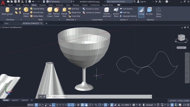Click the Sign In button
The width and height of the screenshot is (190, 107).
pos(141,1)
